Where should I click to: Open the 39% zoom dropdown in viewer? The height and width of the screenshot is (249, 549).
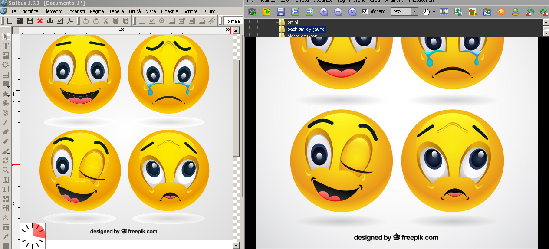click(414, 12)
